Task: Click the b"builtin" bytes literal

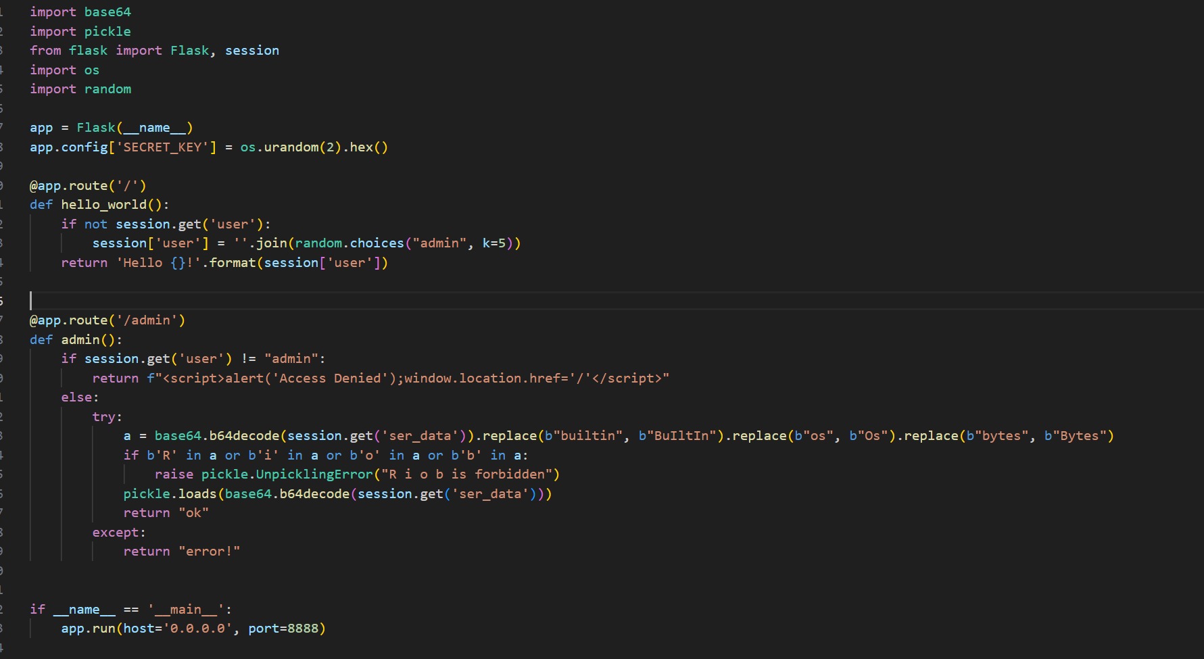Action: click(x=584, y=436)
